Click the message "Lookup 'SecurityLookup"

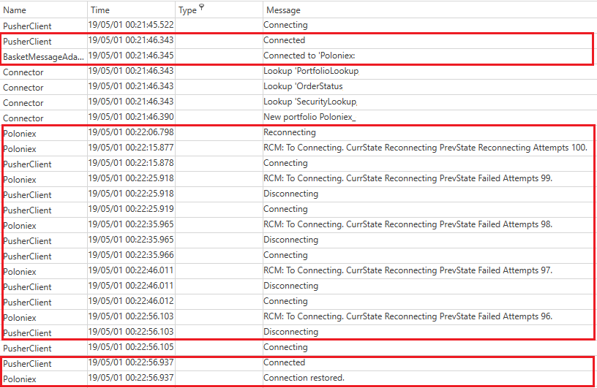310,102
